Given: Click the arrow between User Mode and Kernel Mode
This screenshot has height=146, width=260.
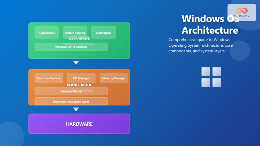Looking at the screenshot, I should click(76, 63).
